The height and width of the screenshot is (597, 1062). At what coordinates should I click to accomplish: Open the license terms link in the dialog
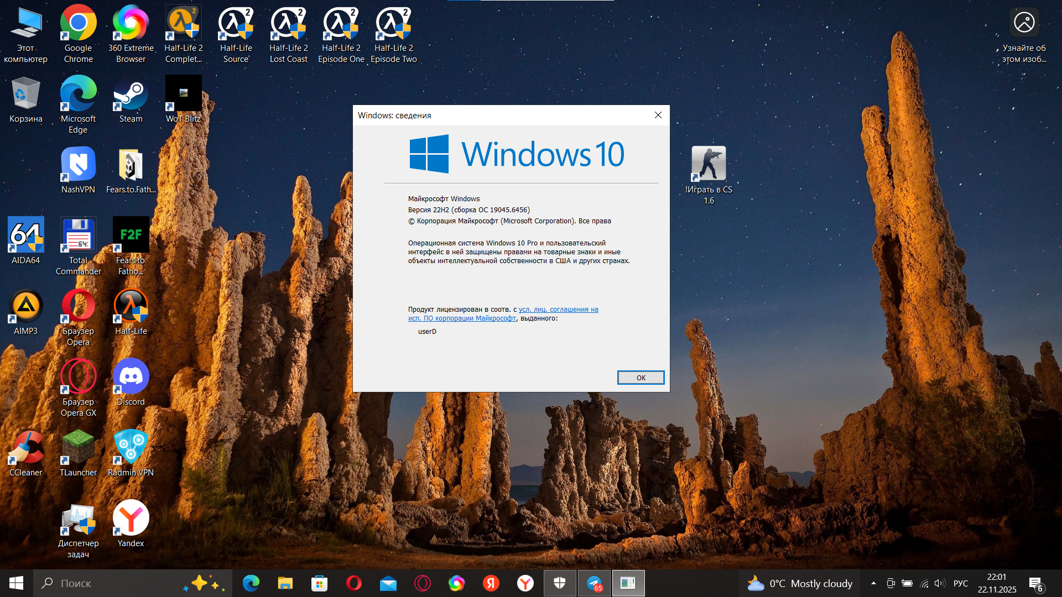[x=503, y=313]
